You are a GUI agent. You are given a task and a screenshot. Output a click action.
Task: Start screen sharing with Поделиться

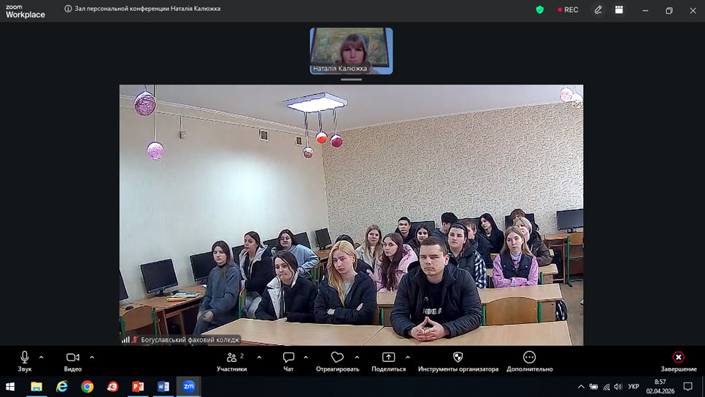point(388,358)
